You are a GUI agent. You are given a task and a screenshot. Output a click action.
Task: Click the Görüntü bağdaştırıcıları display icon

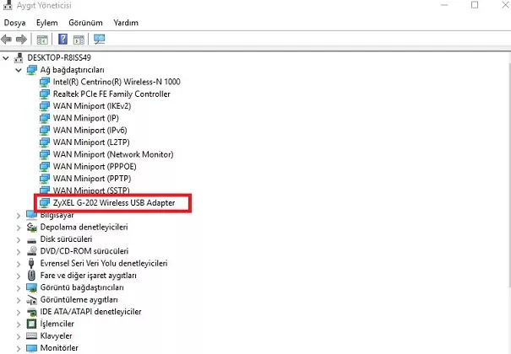tap(31, 287)
